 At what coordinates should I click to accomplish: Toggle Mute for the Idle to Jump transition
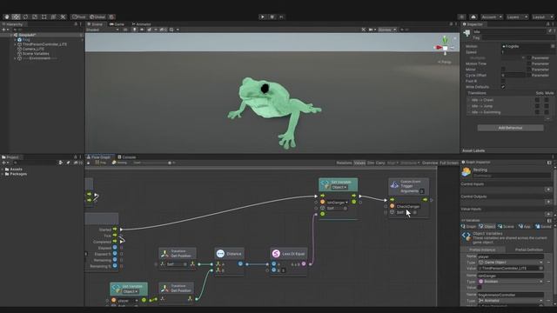[x=547, y=106]
